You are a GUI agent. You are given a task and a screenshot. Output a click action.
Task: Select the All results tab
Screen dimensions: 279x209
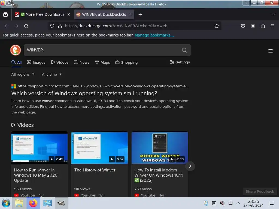click(17, 62)
